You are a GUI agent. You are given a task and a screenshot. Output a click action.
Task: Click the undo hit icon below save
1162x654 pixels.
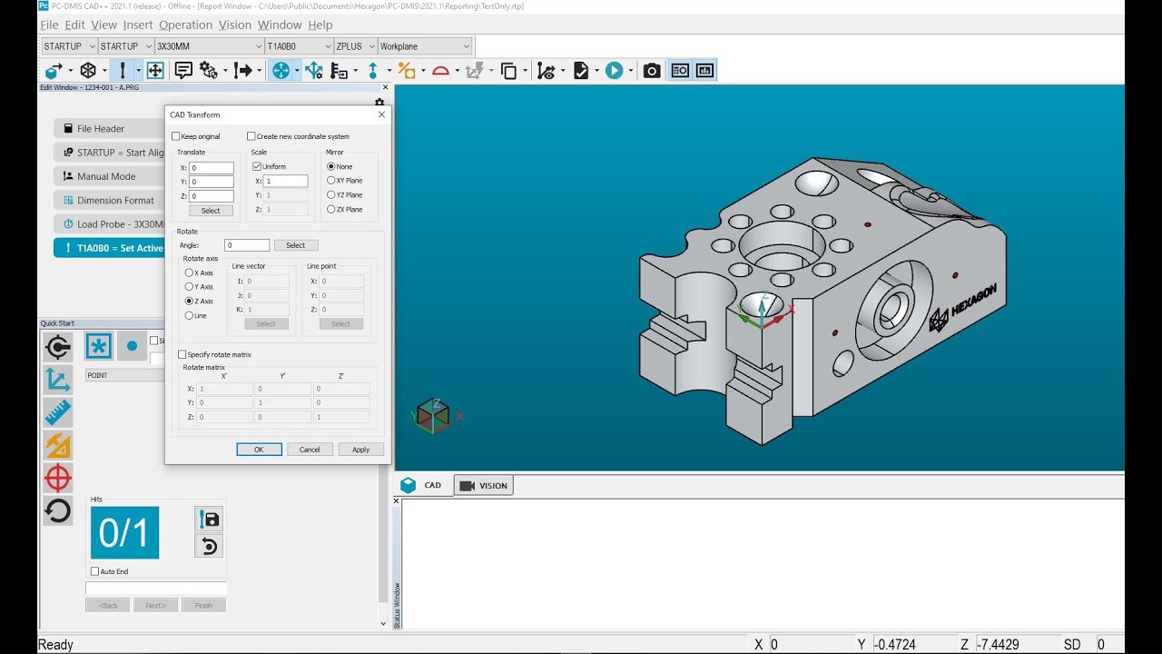209,546
